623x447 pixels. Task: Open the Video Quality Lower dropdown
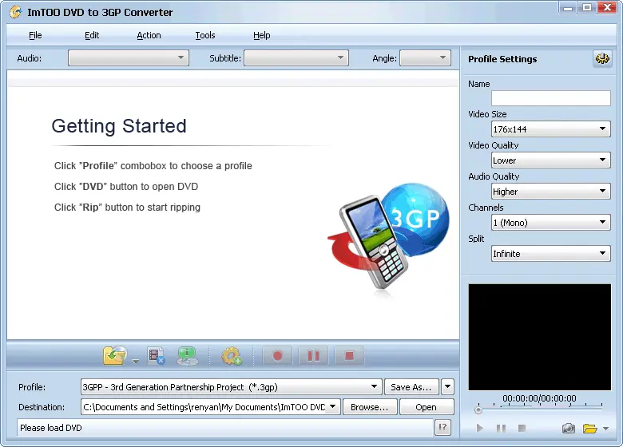pyautogui.click(x=550, y=160)
